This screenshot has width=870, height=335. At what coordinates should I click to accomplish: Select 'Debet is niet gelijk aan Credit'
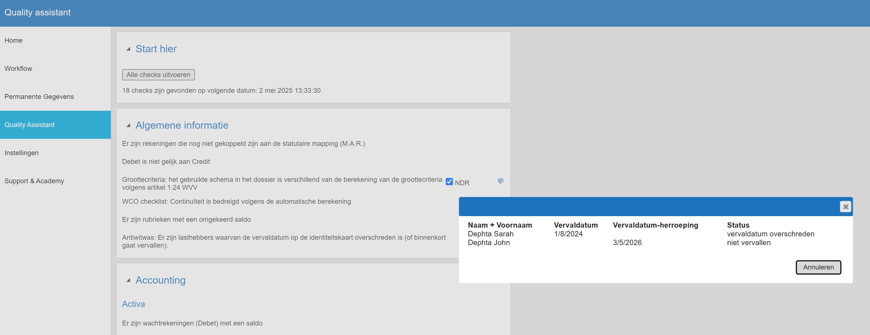(x=166, y=162)
